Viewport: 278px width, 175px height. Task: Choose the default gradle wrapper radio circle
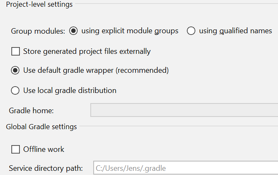tap(15, 70)
